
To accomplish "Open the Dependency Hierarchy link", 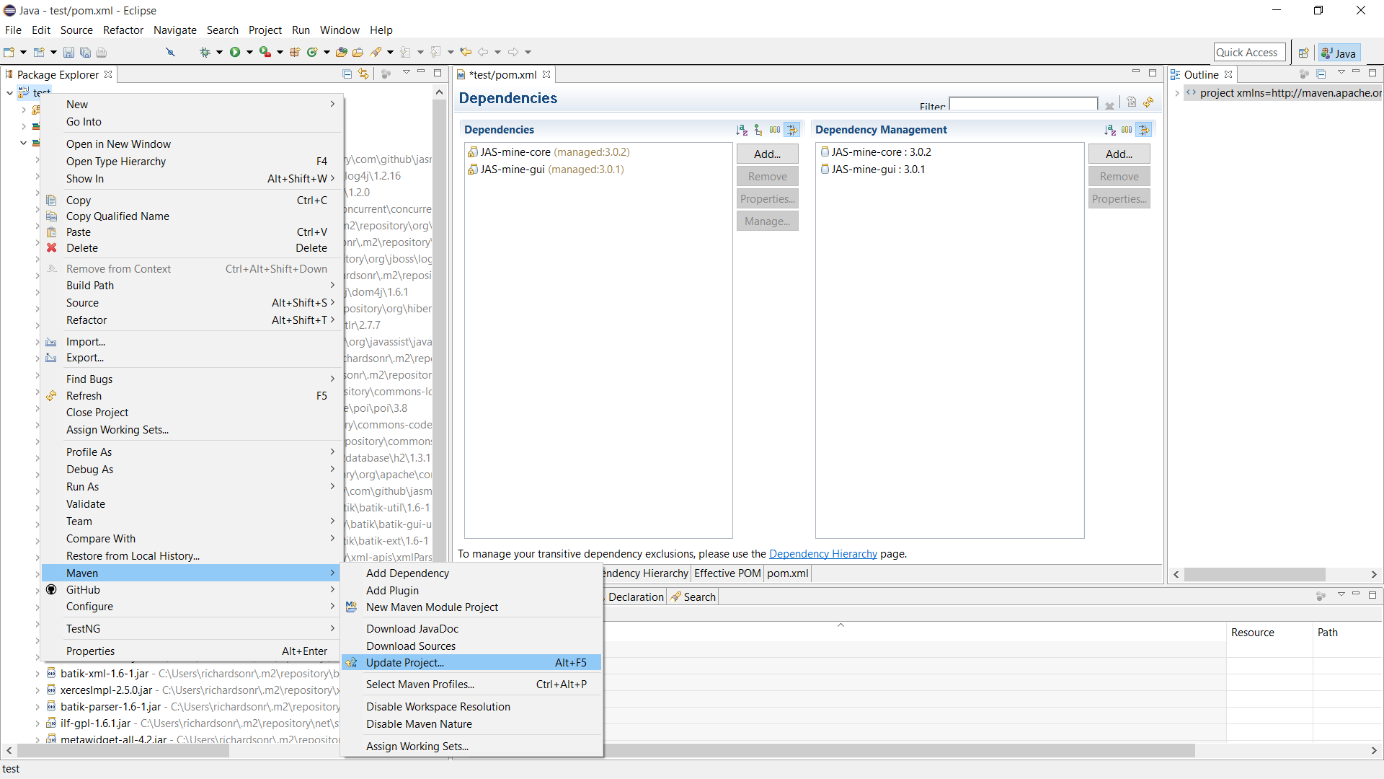I will coord(822,554).
